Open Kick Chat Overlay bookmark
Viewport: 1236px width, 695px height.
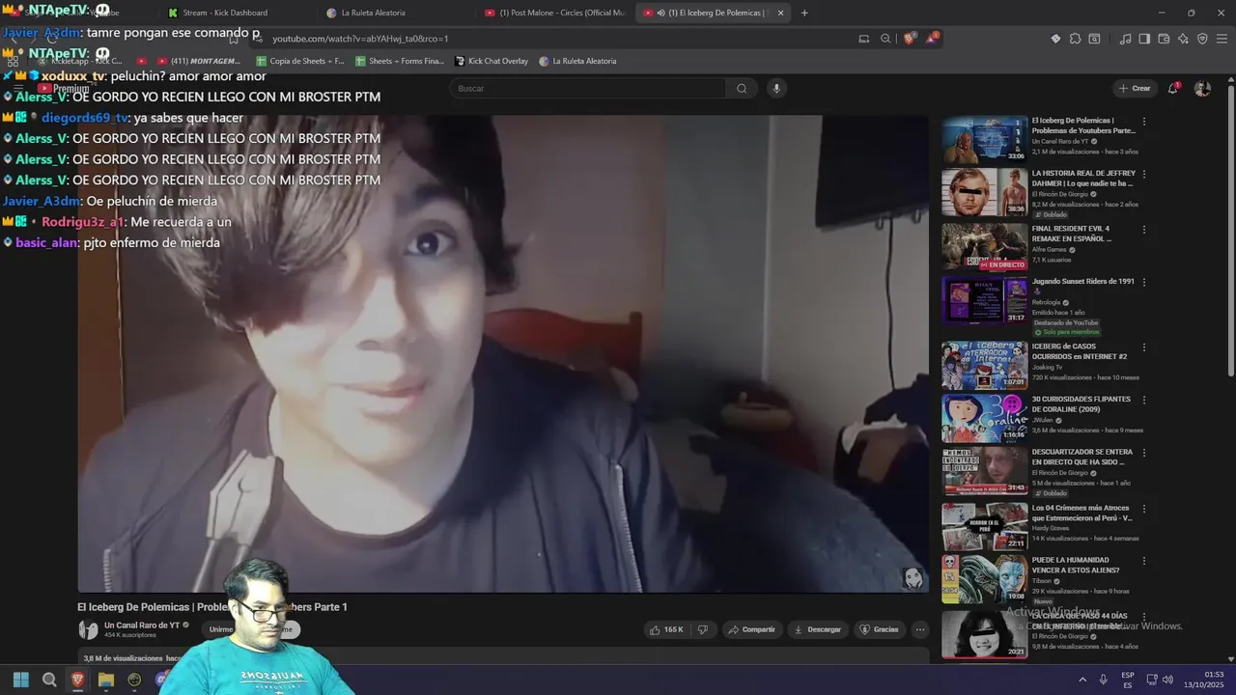click(492, 61)
